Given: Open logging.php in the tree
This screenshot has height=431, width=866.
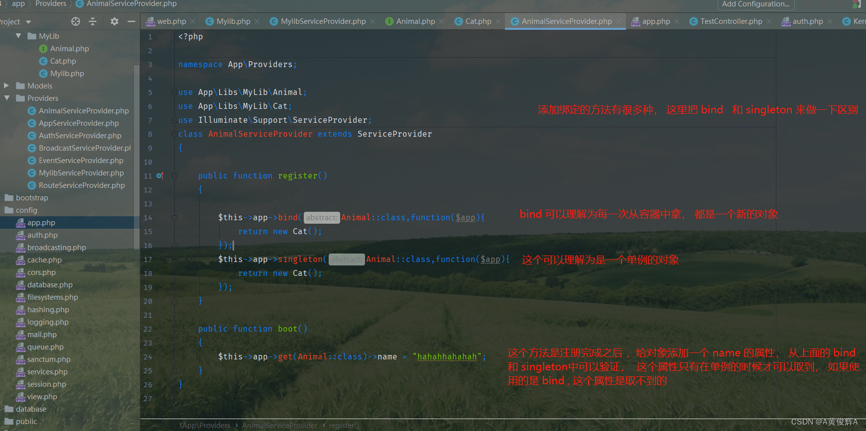Looking at the screenshot, I should (48, 322).
